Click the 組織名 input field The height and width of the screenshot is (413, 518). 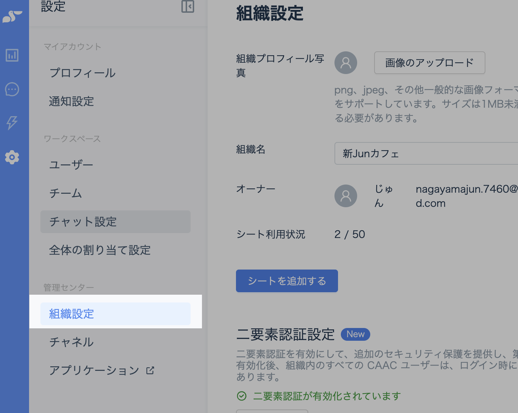[x=425, y=153]
